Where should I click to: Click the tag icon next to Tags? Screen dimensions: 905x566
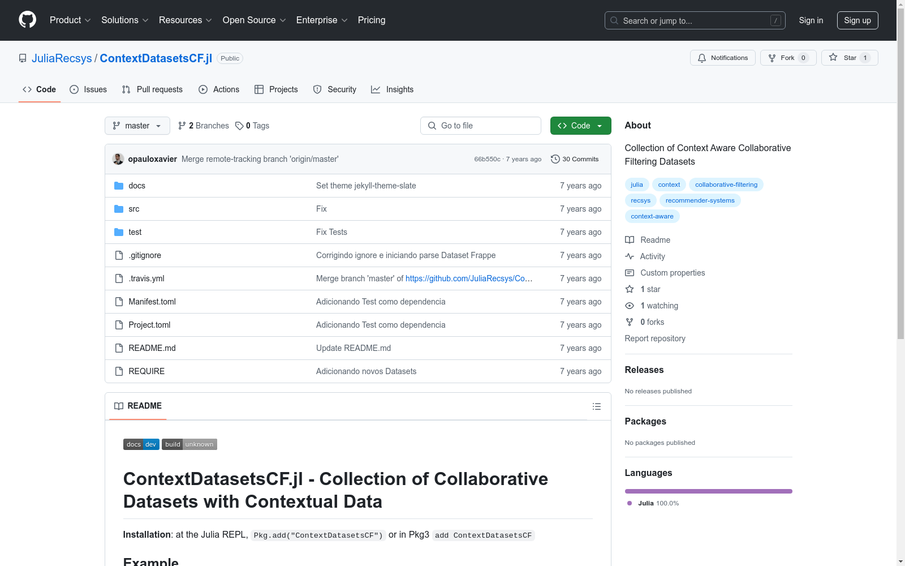[x=239, y=126]
